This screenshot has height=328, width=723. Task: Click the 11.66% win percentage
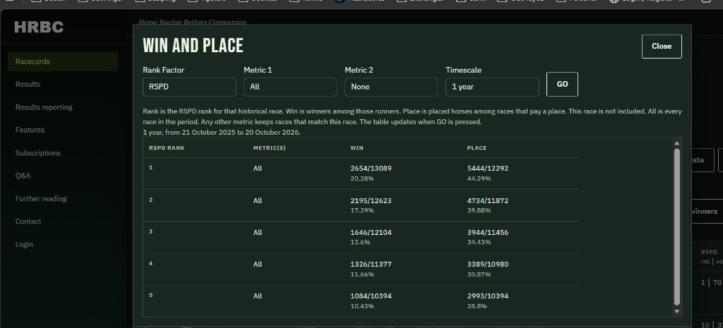point(362,274)
